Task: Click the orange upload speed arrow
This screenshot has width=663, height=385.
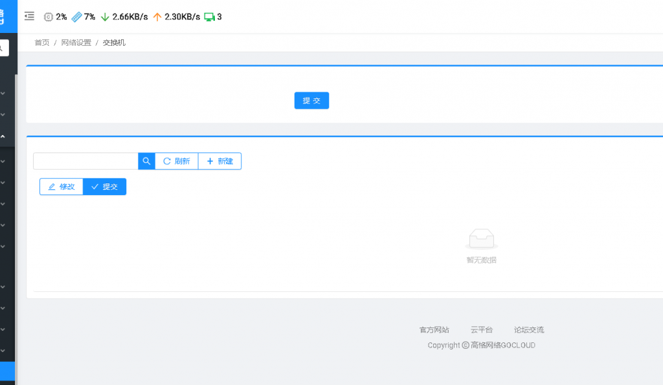Action: point(157,17)
